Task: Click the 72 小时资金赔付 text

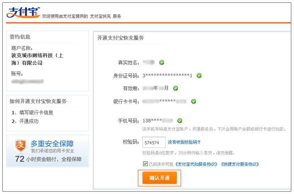Action: [48, 159]
